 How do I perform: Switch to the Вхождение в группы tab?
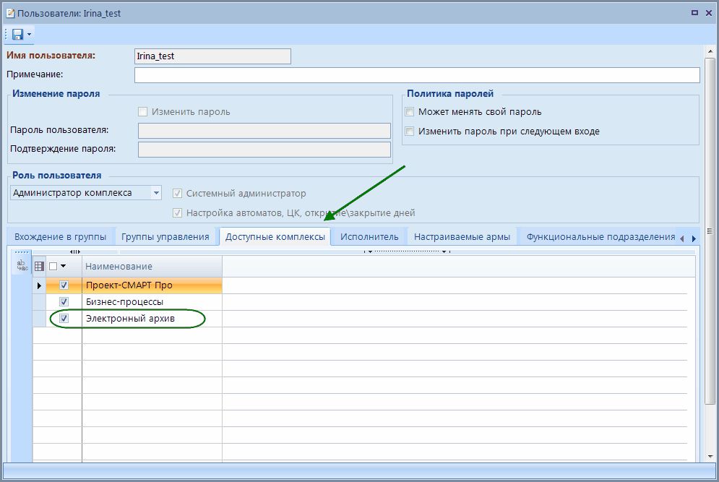60,236
